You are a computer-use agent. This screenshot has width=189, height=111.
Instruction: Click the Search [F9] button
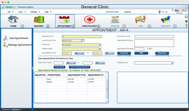59,67
